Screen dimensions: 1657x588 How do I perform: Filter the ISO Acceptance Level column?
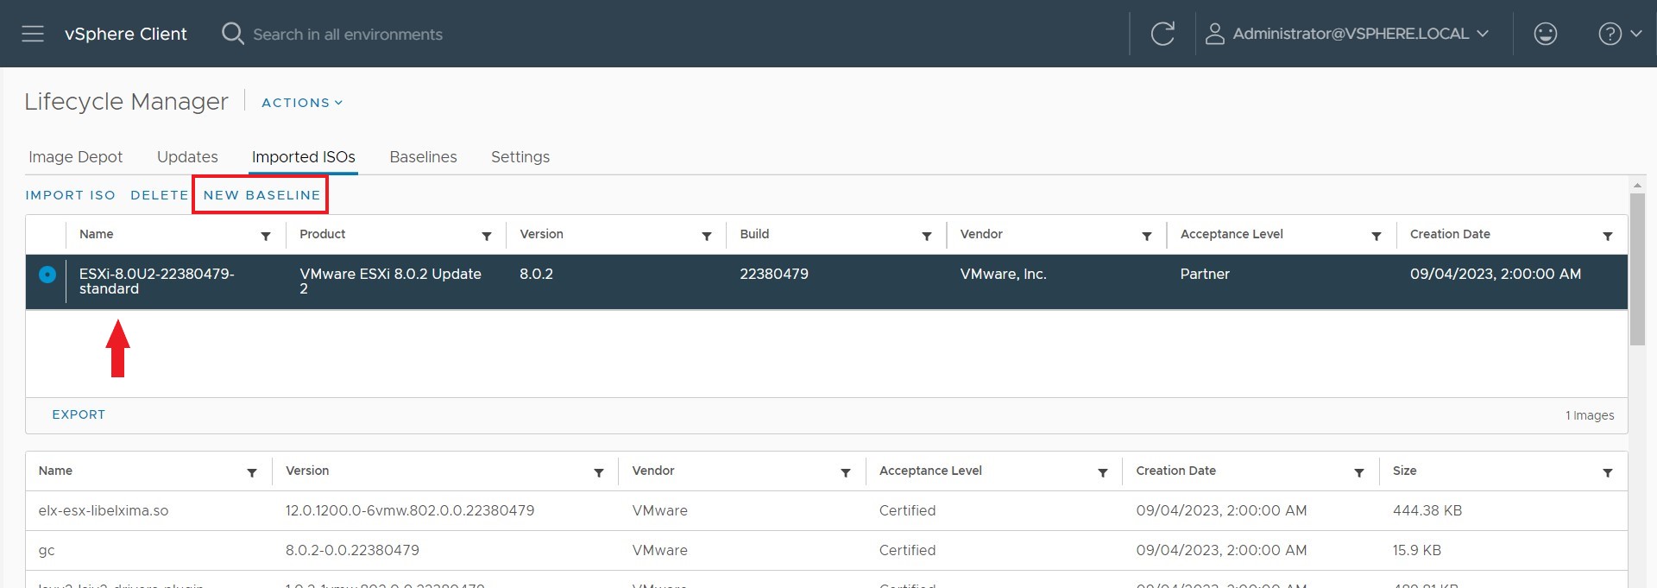1377,236
